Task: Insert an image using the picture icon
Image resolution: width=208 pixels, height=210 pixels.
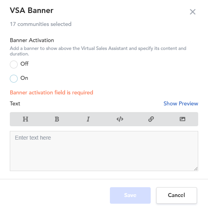Action: (x=182, y=119)
